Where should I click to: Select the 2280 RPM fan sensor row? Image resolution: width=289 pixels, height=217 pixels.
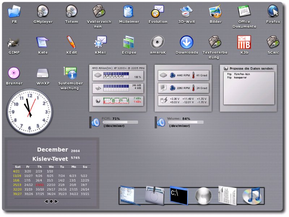184,88
